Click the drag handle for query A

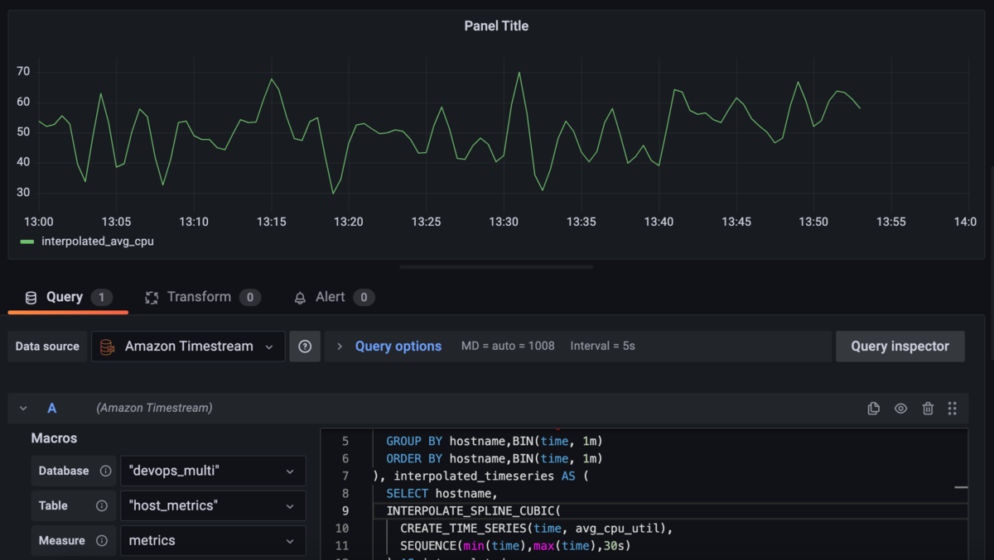[953, 408]
